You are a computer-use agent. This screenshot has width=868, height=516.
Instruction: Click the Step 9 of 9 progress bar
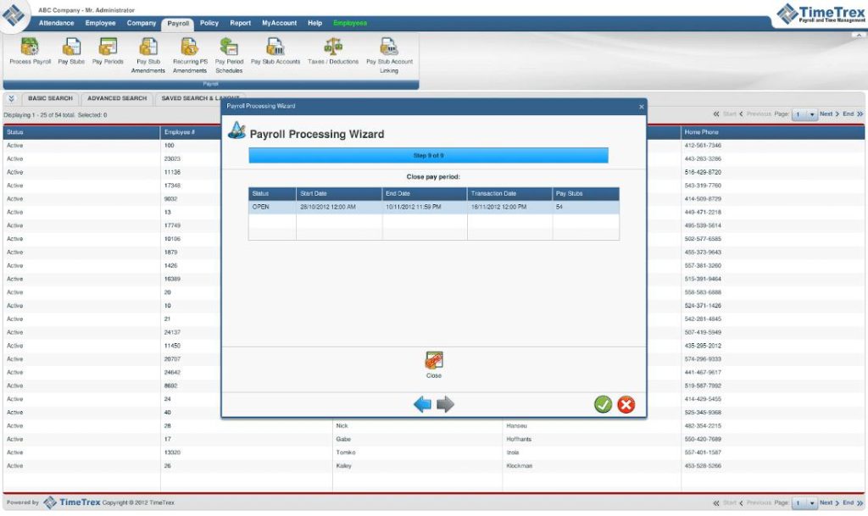tap(427, 155)
